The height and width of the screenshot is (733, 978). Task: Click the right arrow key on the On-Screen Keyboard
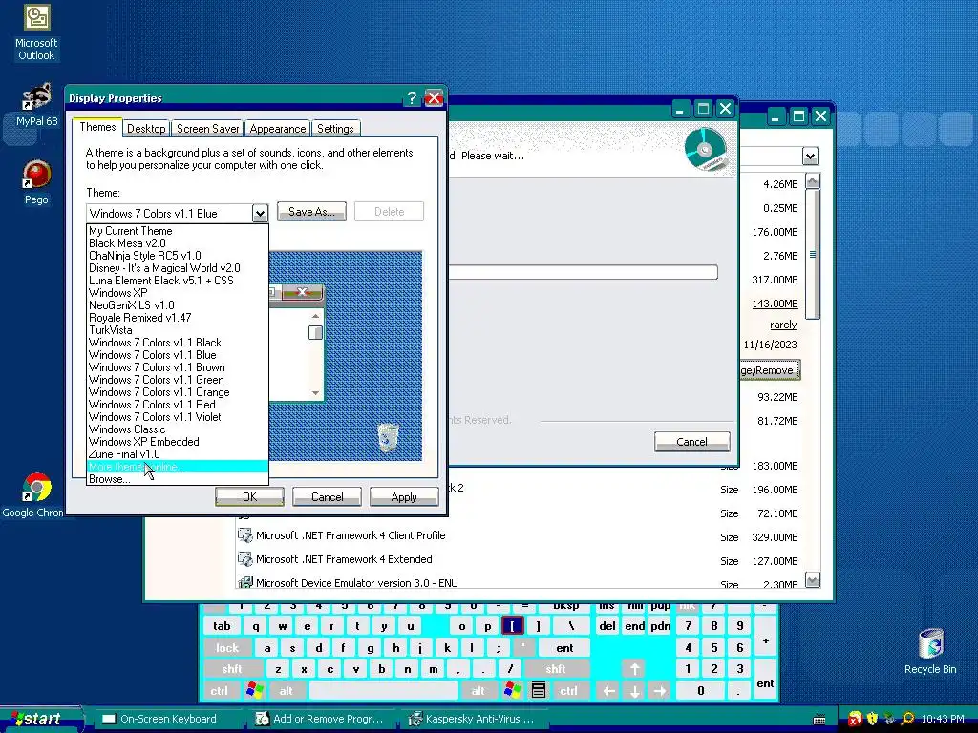coord(660,691)
